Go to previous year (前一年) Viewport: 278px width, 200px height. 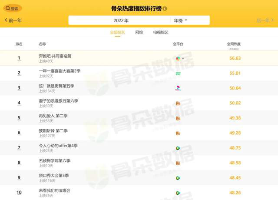click(13, 20)
